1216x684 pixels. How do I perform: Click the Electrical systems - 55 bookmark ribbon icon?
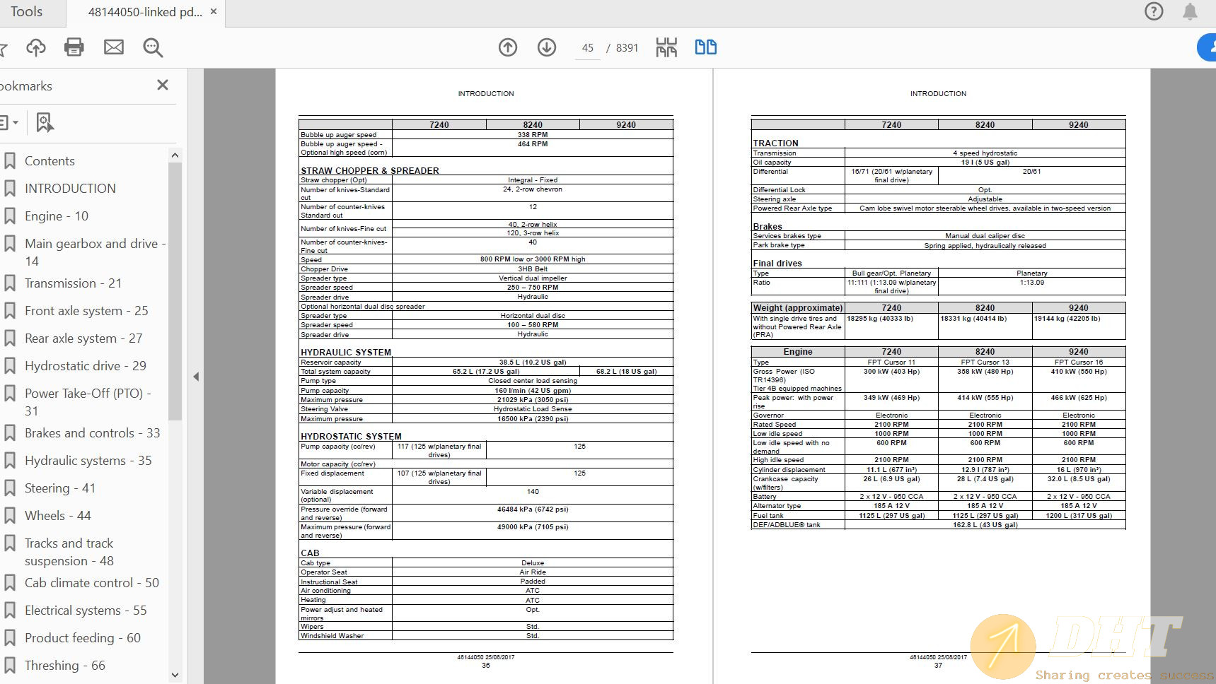tap(10, 611)
